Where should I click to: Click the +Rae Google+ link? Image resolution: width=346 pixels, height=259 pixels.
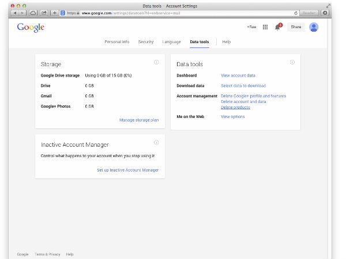(251, 27)
